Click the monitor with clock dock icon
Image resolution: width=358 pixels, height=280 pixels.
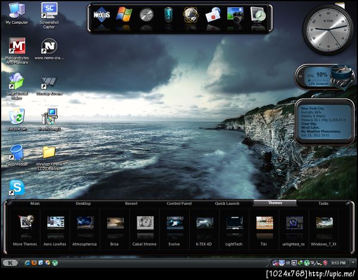pyautogui.click(x=258, y=15)
